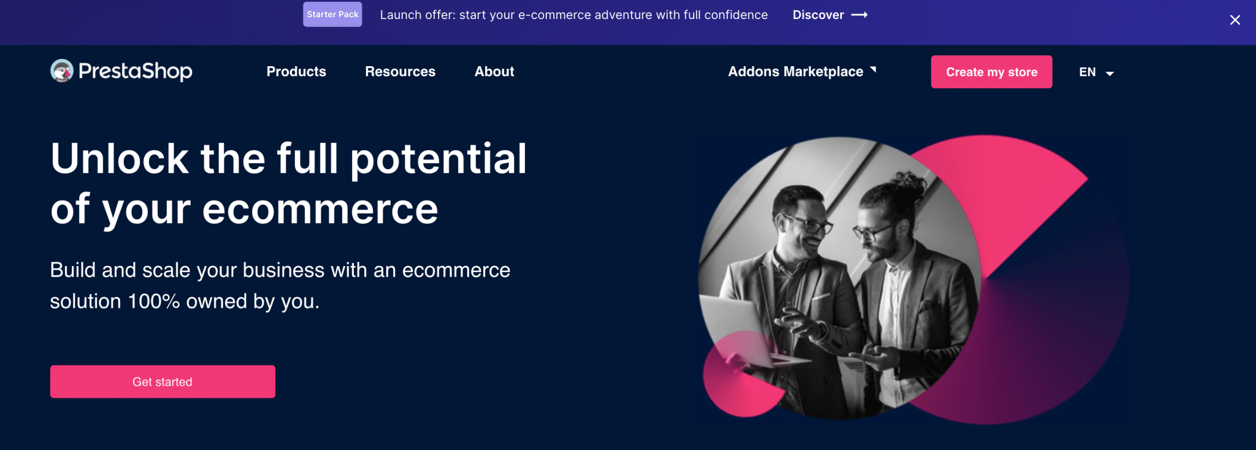
Task: Expand the EN language caret
Action: coord(1109,74)
